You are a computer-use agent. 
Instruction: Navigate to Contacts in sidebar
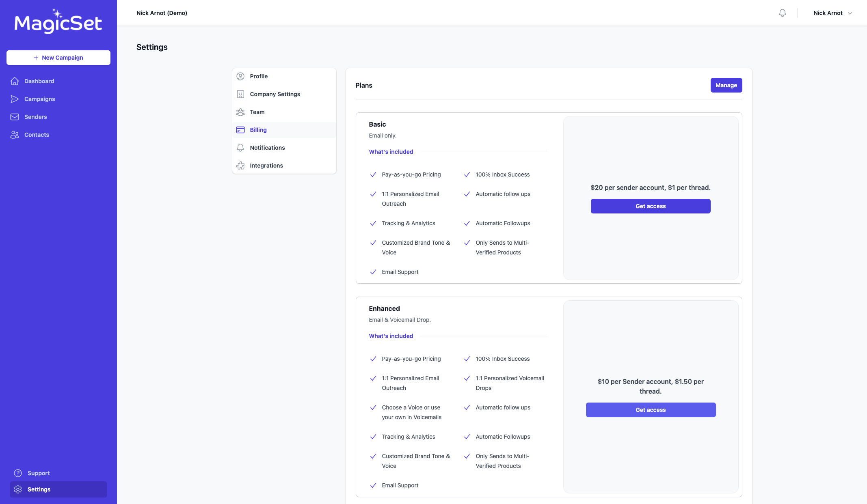pos(58,135)
